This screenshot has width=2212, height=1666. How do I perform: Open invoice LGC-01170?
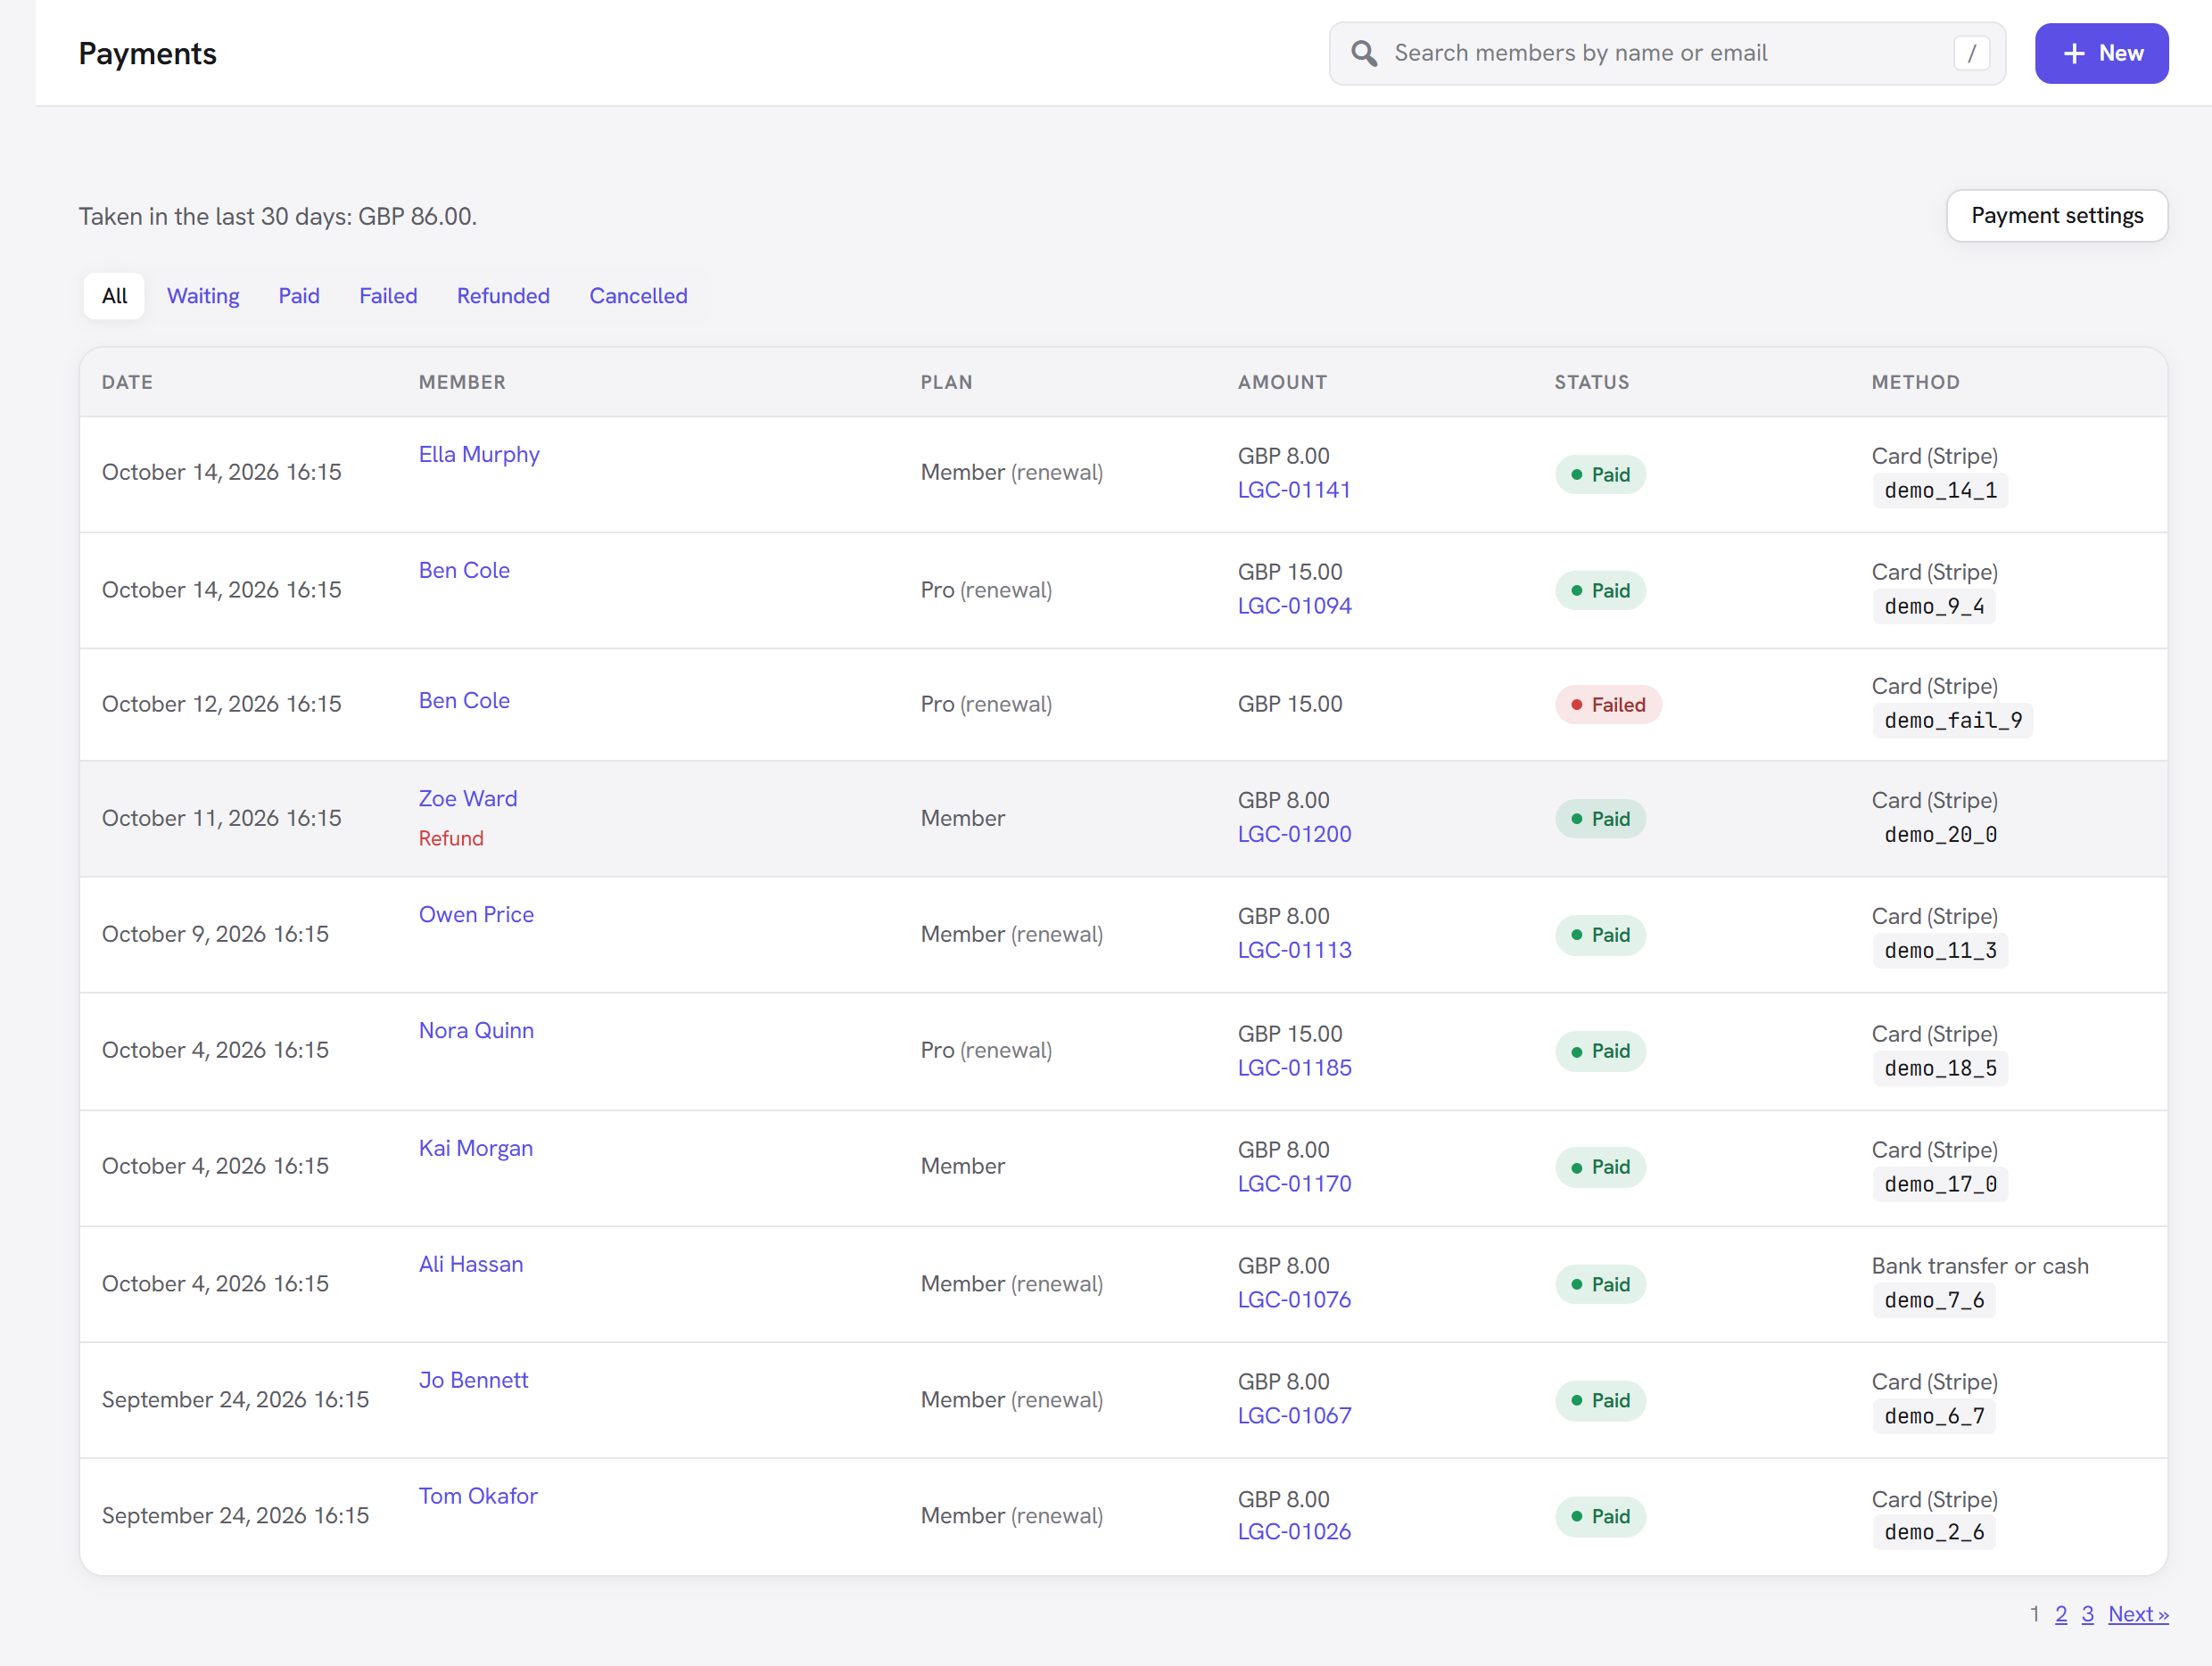coord(1294,1184)
